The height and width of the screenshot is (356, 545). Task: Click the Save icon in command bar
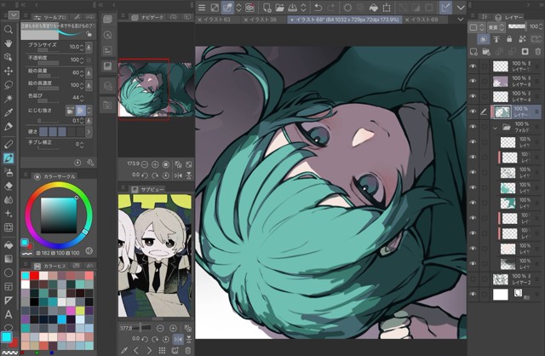[293, 8]
